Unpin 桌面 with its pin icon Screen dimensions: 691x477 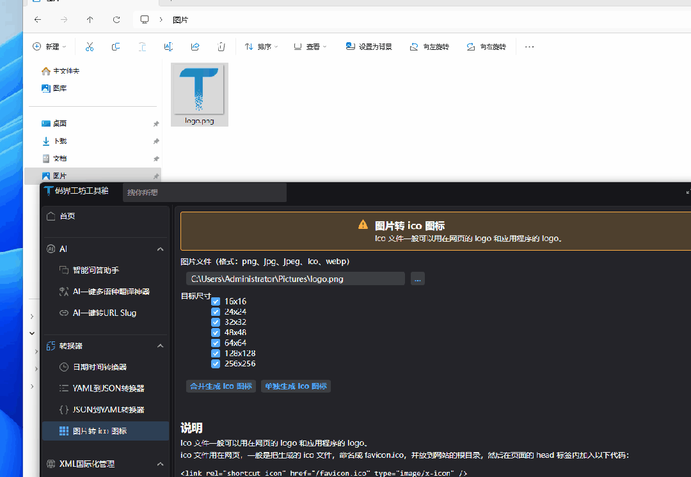156,124
